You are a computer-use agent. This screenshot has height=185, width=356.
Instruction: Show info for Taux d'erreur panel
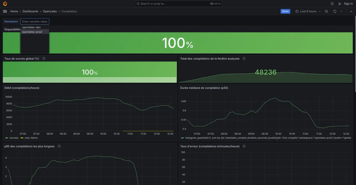[244, 146]
